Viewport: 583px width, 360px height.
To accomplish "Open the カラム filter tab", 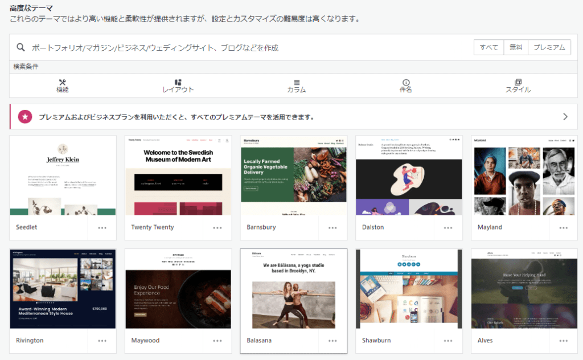I will click(296, 86).
